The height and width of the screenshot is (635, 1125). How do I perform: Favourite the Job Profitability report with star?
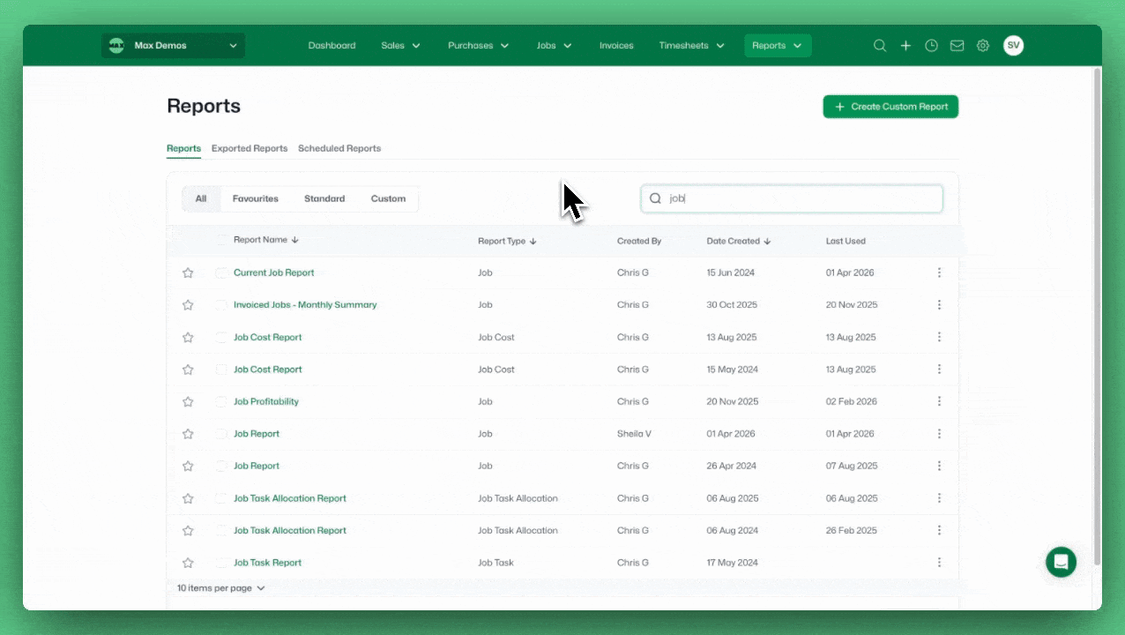tap(188, 402)
